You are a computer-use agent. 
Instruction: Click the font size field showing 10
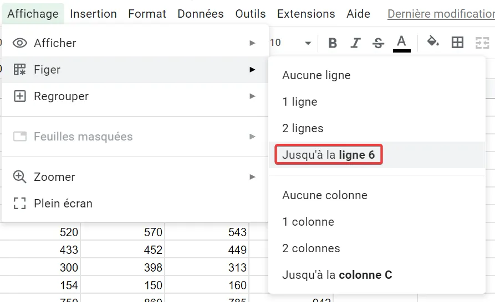[x=276, y=43]
